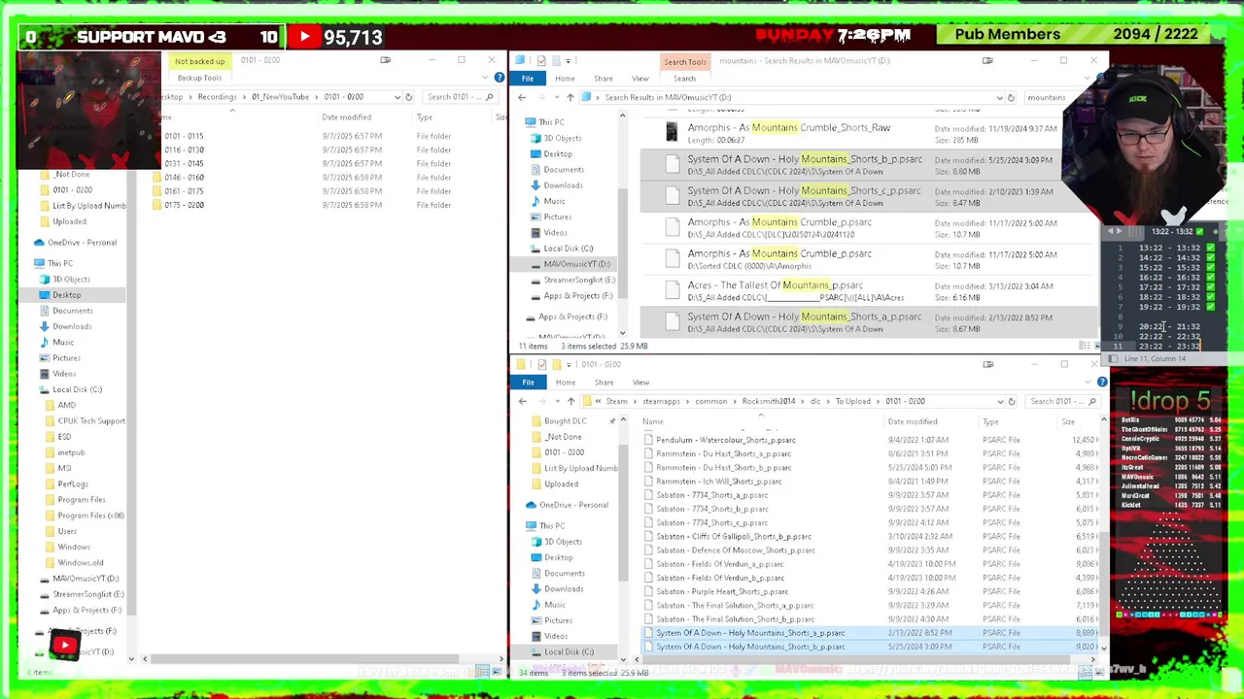Open Search tab under Search Tools
This screenshot has height=699, width=1244.
coord(684,79)
